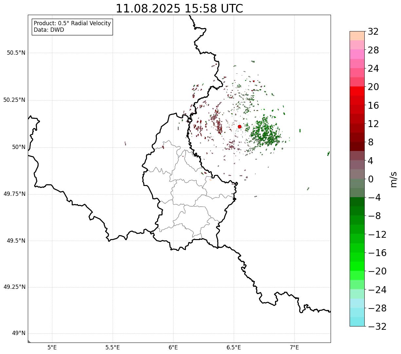This screenshot has width=401, height=354.
Task: Click the colorbar tick label 24
Action: click(373, 69)
